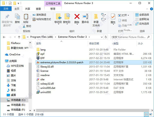Select the ssleay32.dll file
154x117 pixels.
coord(94,84)
